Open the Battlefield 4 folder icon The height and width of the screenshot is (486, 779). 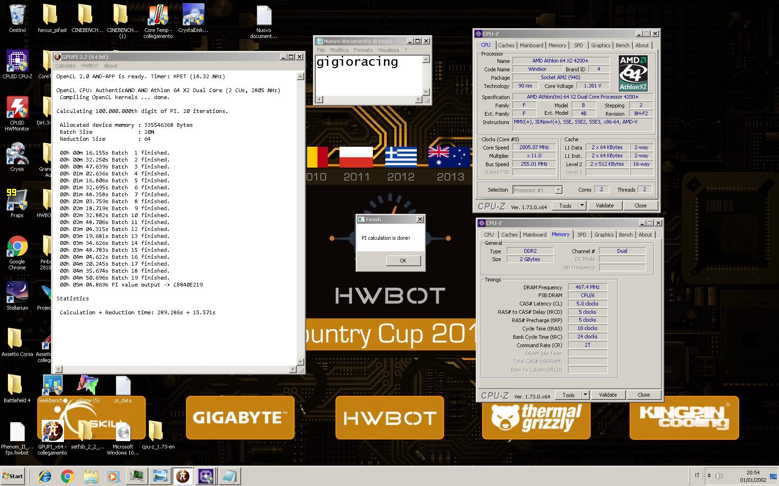(17, 389)
